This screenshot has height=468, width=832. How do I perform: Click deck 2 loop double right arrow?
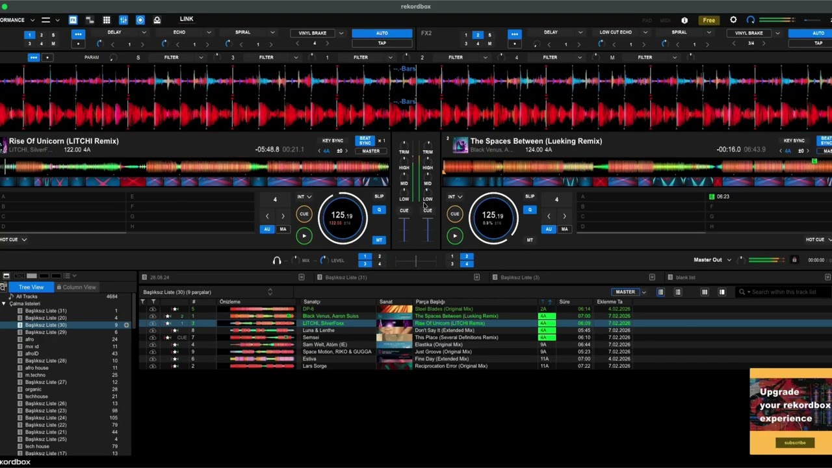564,216
